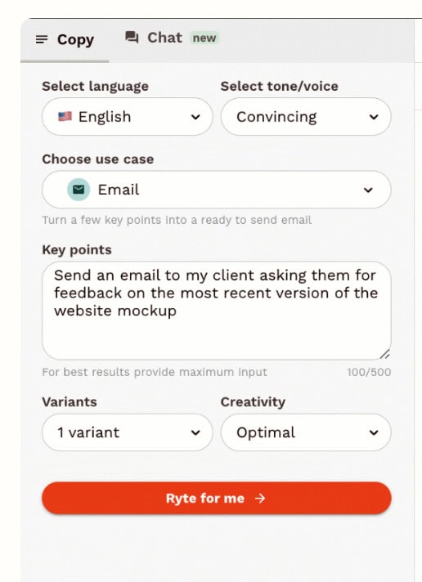Click the Chat speech bubbles icon

coord(132,38)
